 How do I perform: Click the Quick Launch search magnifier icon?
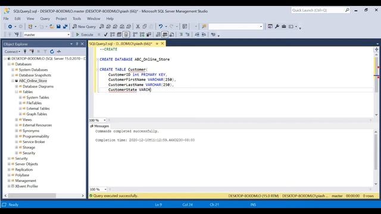click(347, 10)
